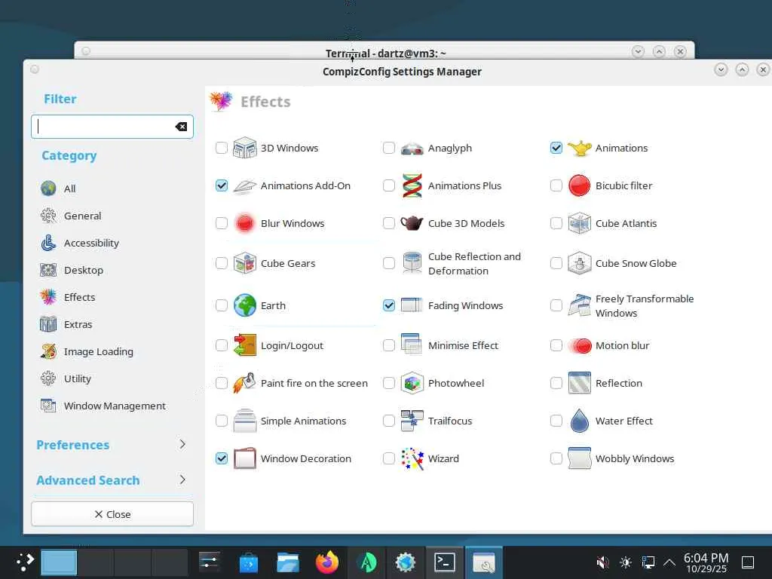The width and height of the screenshot is (772, 579).
Task: Click the Cube Reflection and Deformation icon
Action: [412, 263]
